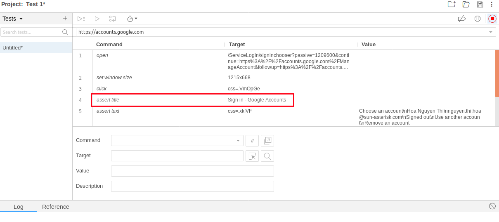Click the Step over command icon
This screenshot has width=499, height=222.
pyautogui.click(x=112, y=19)
